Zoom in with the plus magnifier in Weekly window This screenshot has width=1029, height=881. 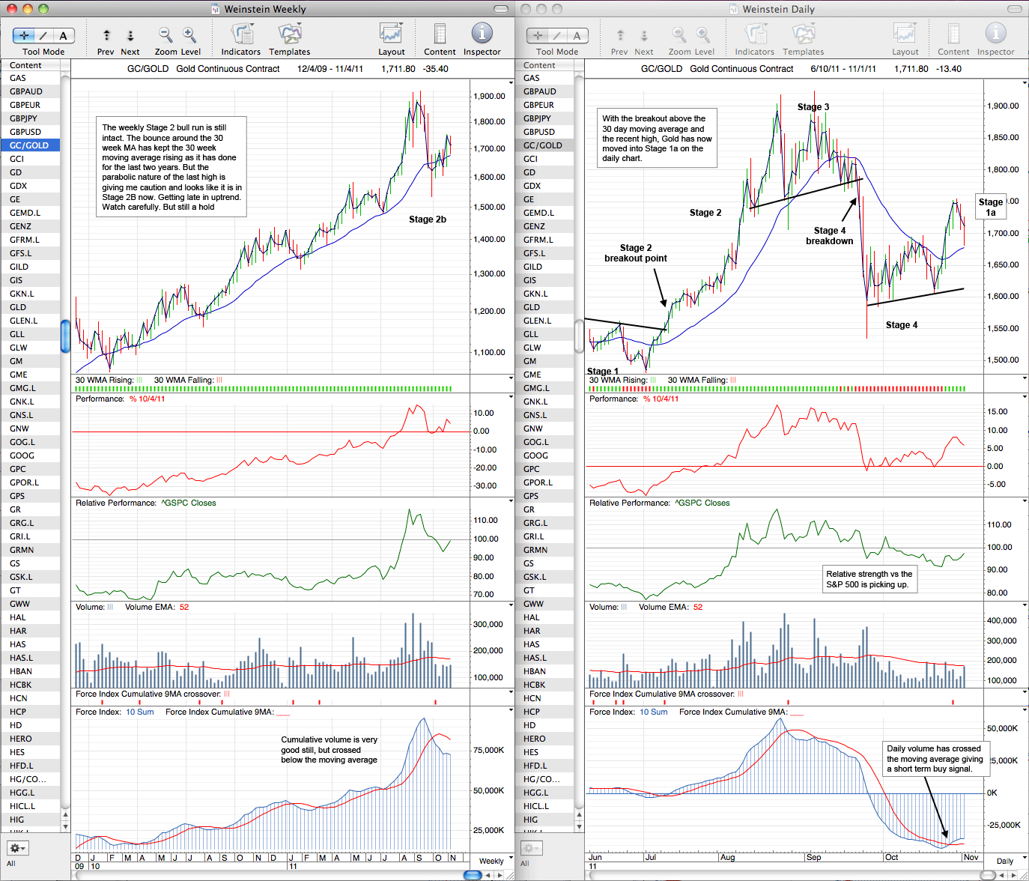[189, 34]
